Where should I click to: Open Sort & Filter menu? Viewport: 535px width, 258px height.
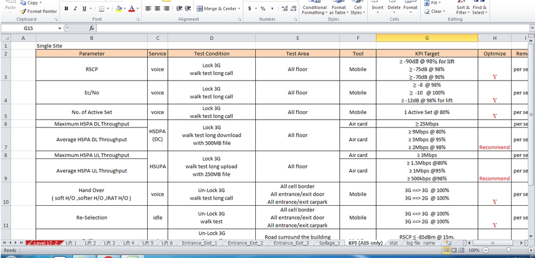tap(463, 10)
